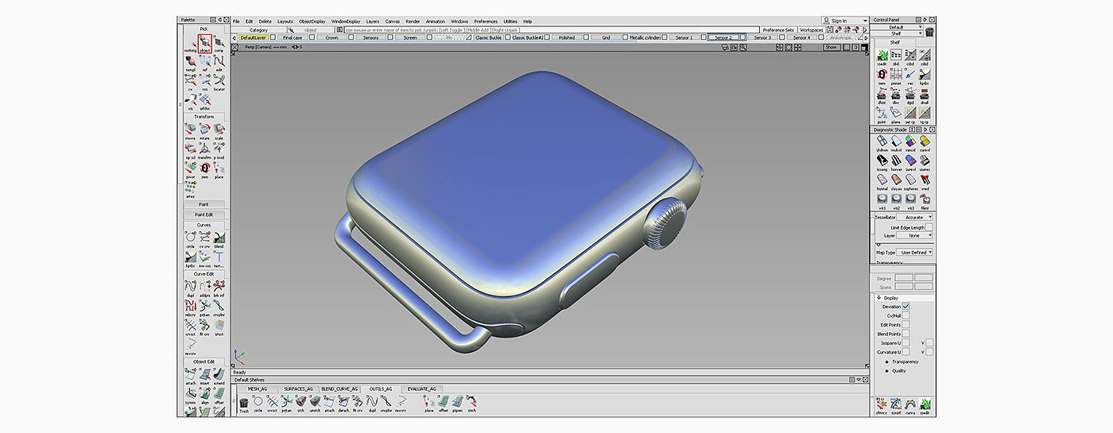Enable the Edit Points checkbox

click(906, 325)
